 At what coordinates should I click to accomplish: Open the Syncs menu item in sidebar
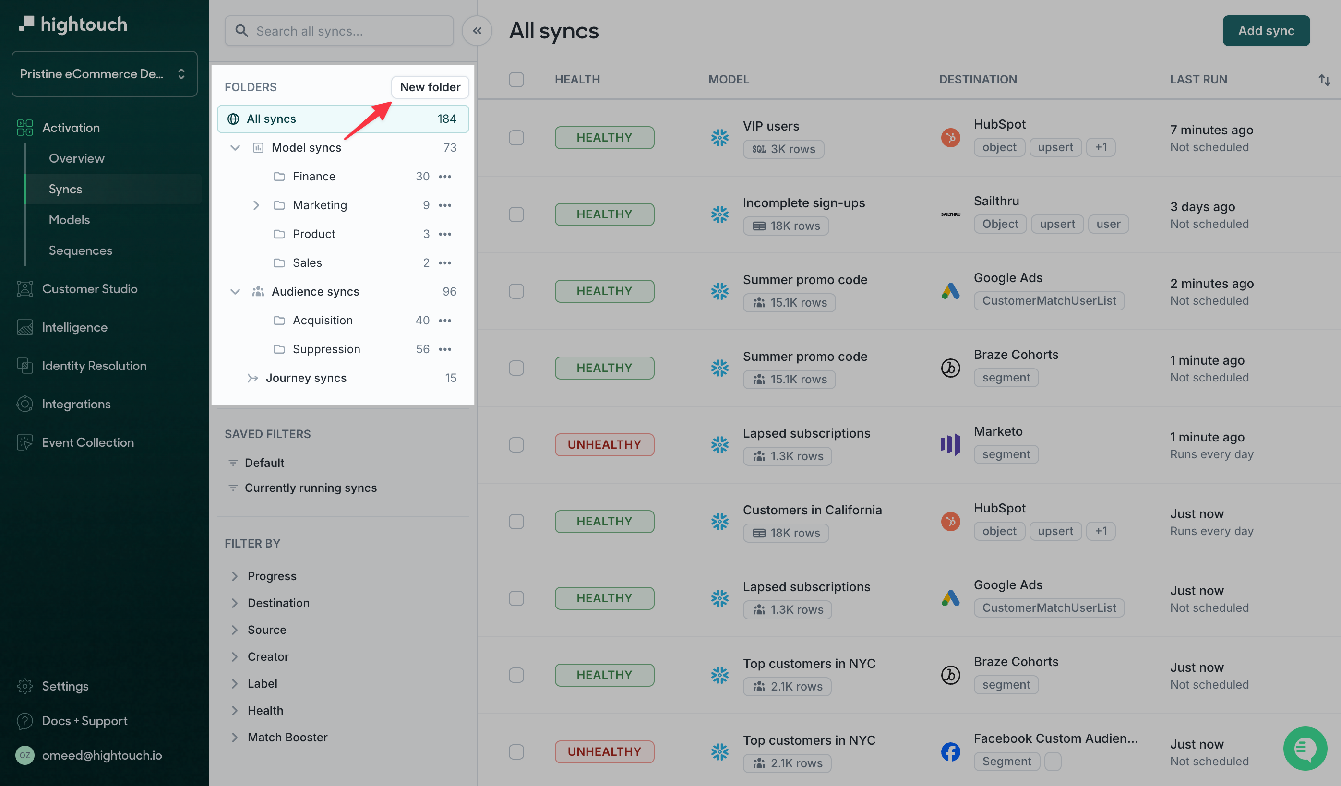tap(65, 189)
